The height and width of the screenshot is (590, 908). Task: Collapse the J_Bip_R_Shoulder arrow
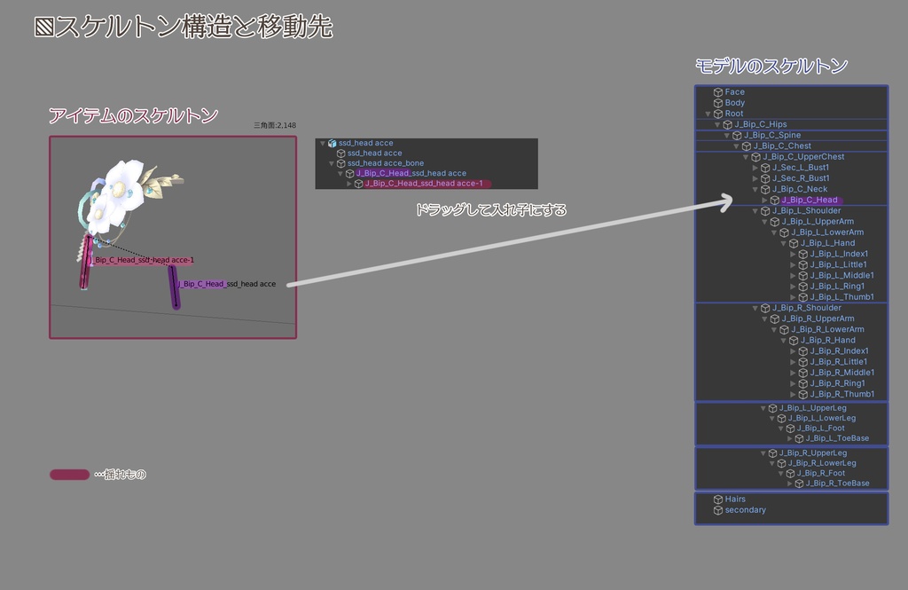(755, 309)
